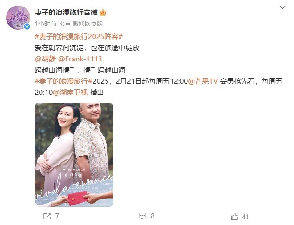
Task: Click the comment count 8
Action: (153, 216)
